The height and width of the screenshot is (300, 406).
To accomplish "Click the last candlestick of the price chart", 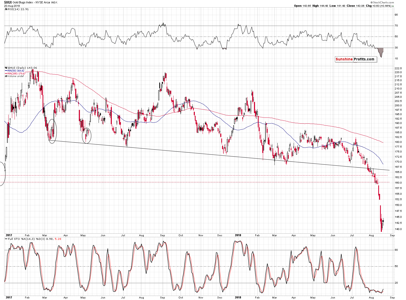I will click(x=383, y=221).
